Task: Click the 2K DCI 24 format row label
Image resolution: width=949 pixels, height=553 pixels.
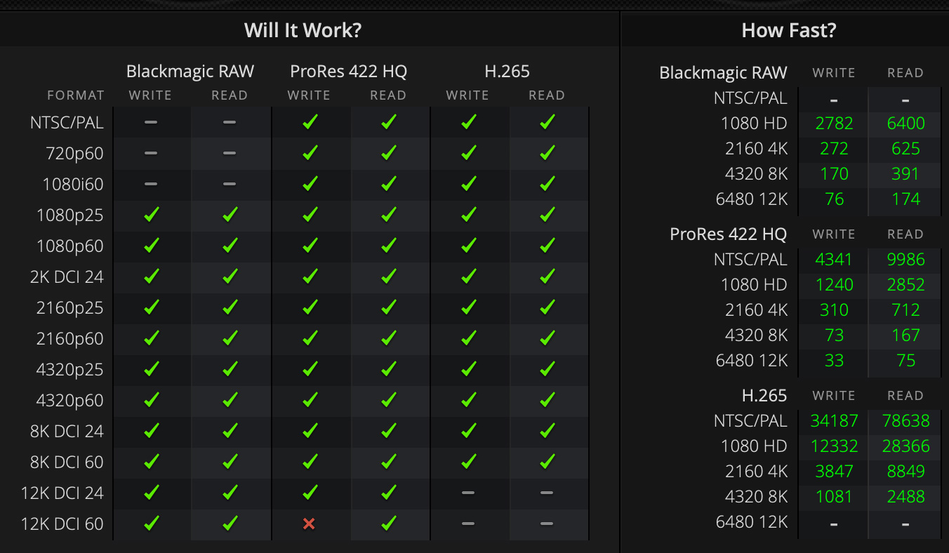Action: pos(67,277)
